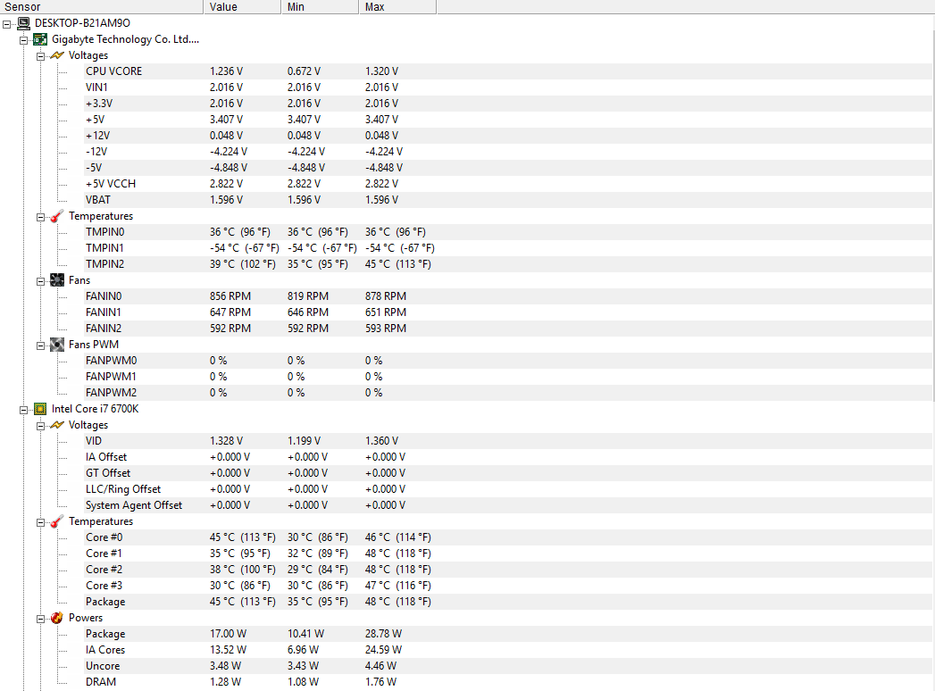
Task: Click the Package power max 28.78 W
Action: [x=383, y=634]
